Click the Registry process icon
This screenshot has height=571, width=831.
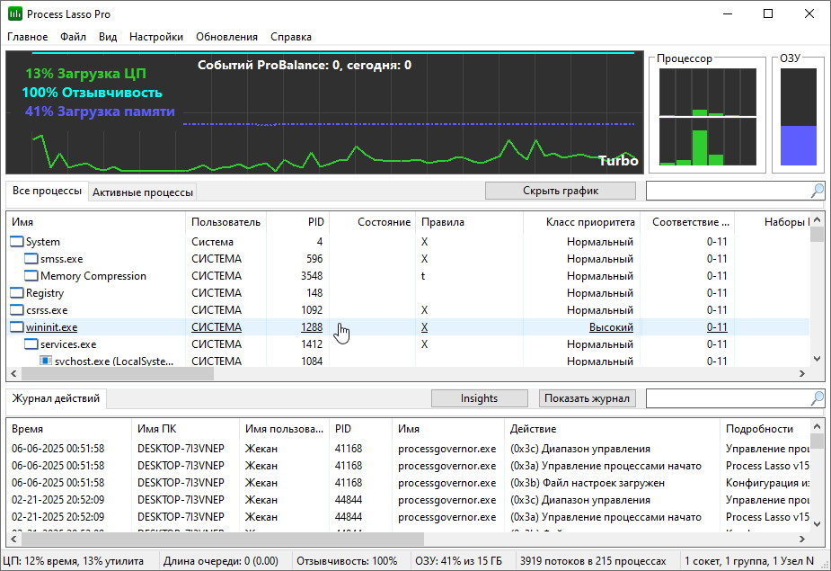17,293
